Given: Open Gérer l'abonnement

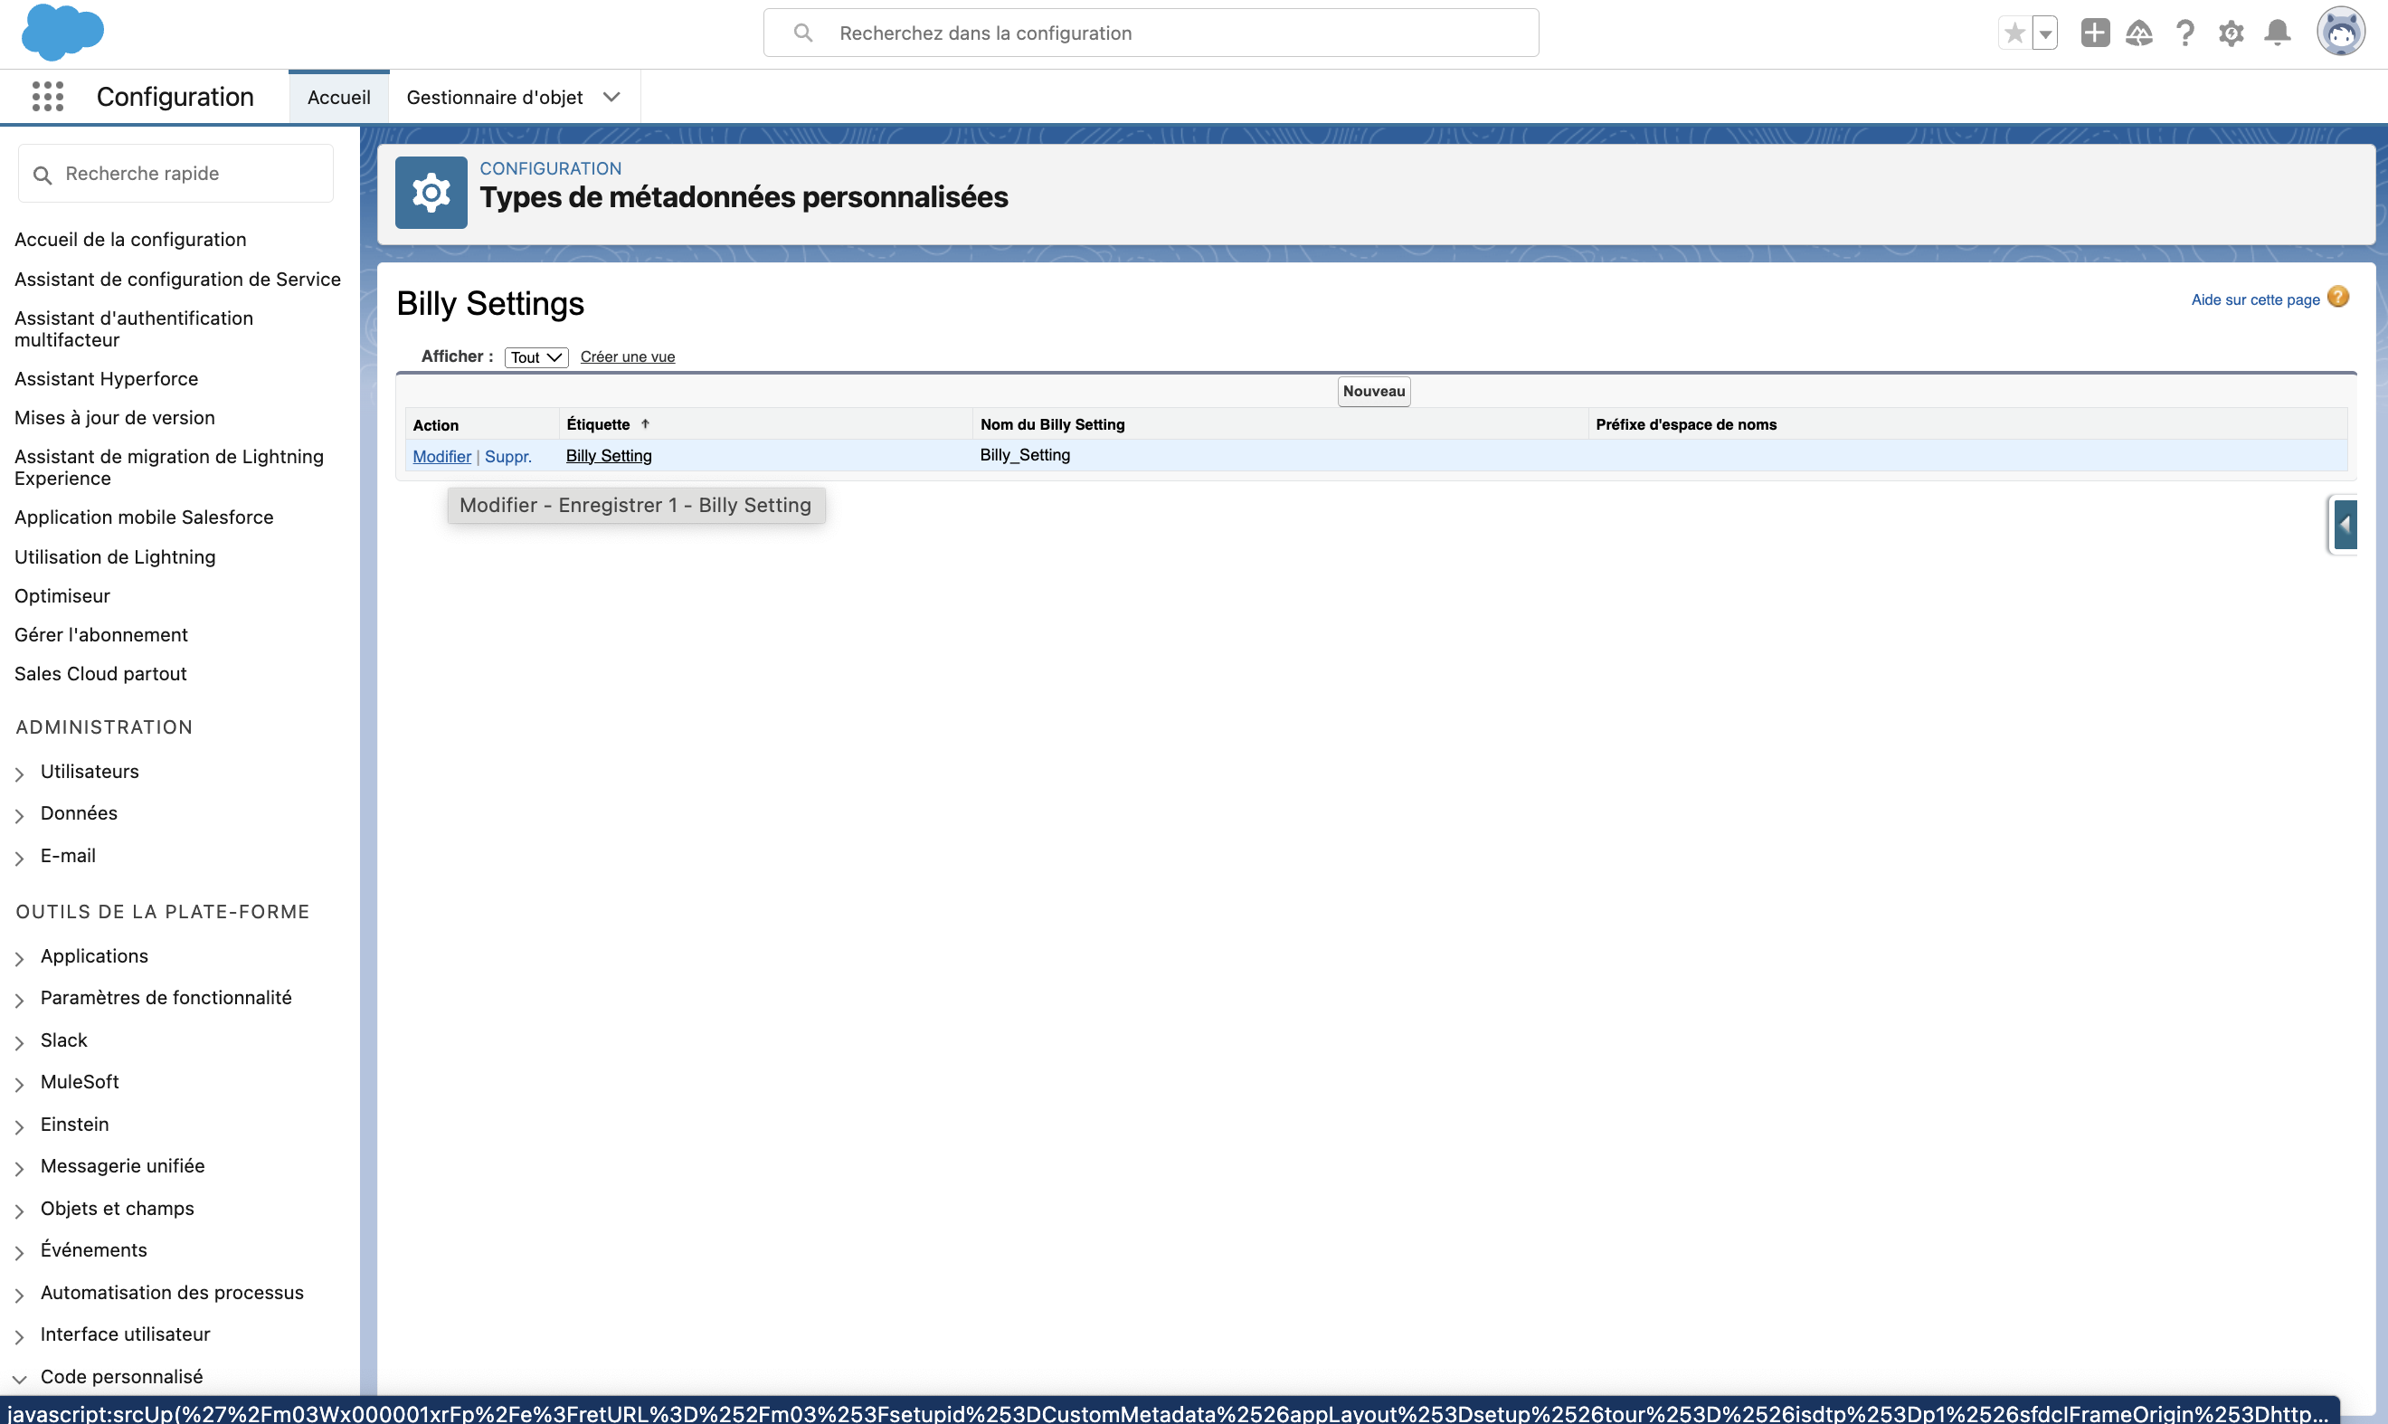Looking at the screenshot, I should [x=100, y=634].
